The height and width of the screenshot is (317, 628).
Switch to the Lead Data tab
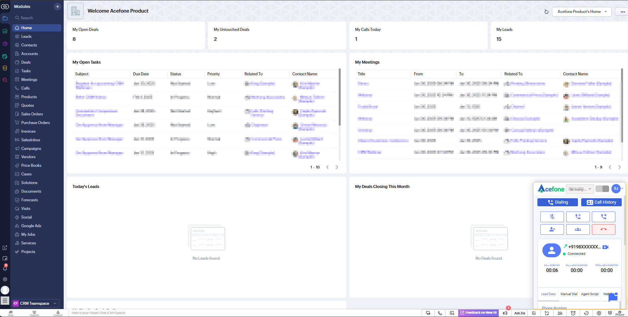tap(548, 294)
